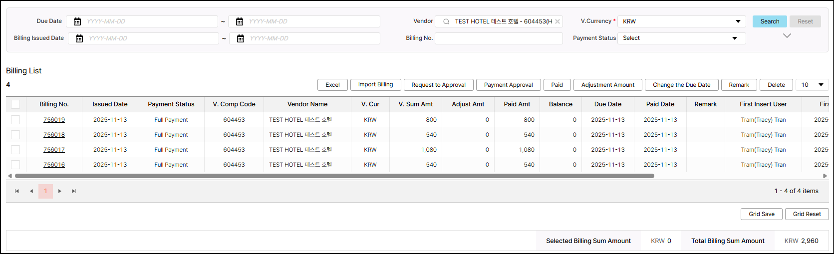Select the checkbox for billing 756017
The height and width of the screenshot is (254, 834).
[15, 150]
